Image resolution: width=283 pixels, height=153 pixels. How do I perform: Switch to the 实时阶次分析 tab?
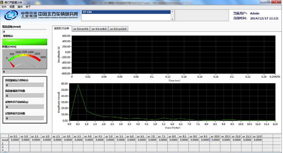62,28
